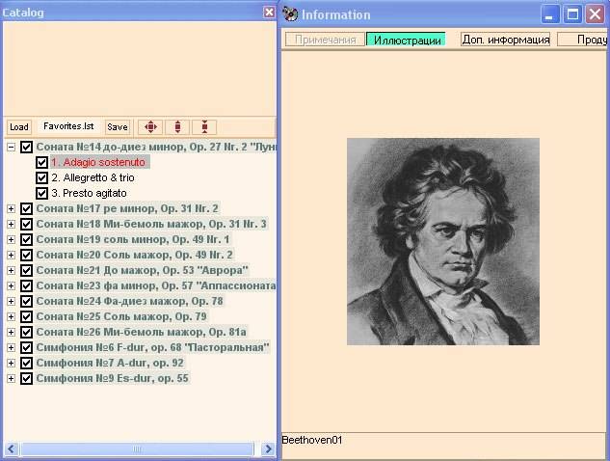This screenshot has width=610, height=461.
Task: Select Симфония №9 Es-dur, op. 55 title
Action: point(113,378)
